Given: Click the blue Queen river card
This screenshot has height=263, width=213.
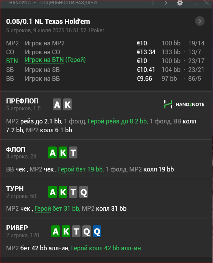Looking at the screenshot, I should tap(97, 231).
